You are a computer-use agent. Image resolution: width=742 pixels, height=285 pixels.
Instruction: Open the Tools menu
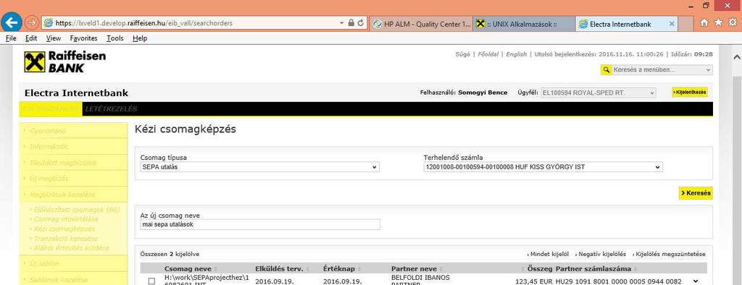coord(115,38)
